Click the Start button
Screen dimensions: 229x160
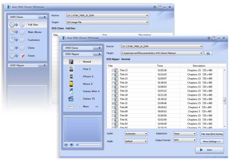click(210, 150)
